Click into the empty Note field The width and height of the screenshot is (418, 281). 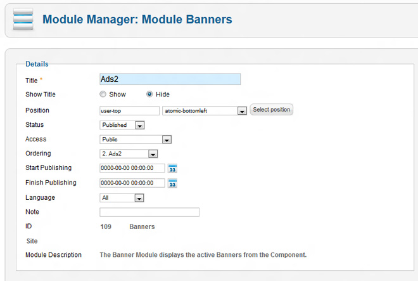pyautogui.click(x=149, y=212)
